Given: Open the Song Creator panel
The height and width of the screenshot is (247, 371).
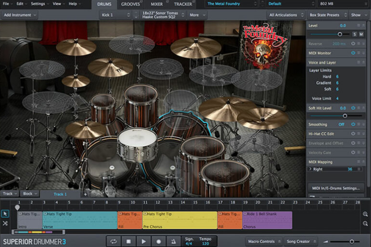Looking at the screenshot, I should coord(301,241).
